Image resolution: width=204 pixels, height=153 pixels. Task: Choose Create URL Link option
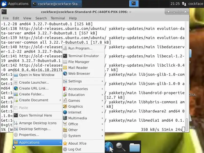(x=37, y=88)
